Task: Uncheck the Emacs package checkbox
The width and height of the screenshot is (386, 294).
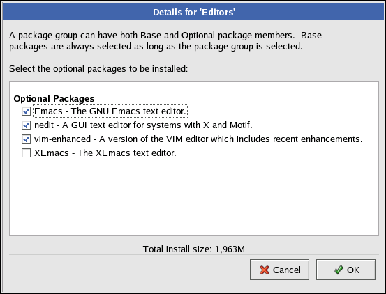Action: coord(26,111)
